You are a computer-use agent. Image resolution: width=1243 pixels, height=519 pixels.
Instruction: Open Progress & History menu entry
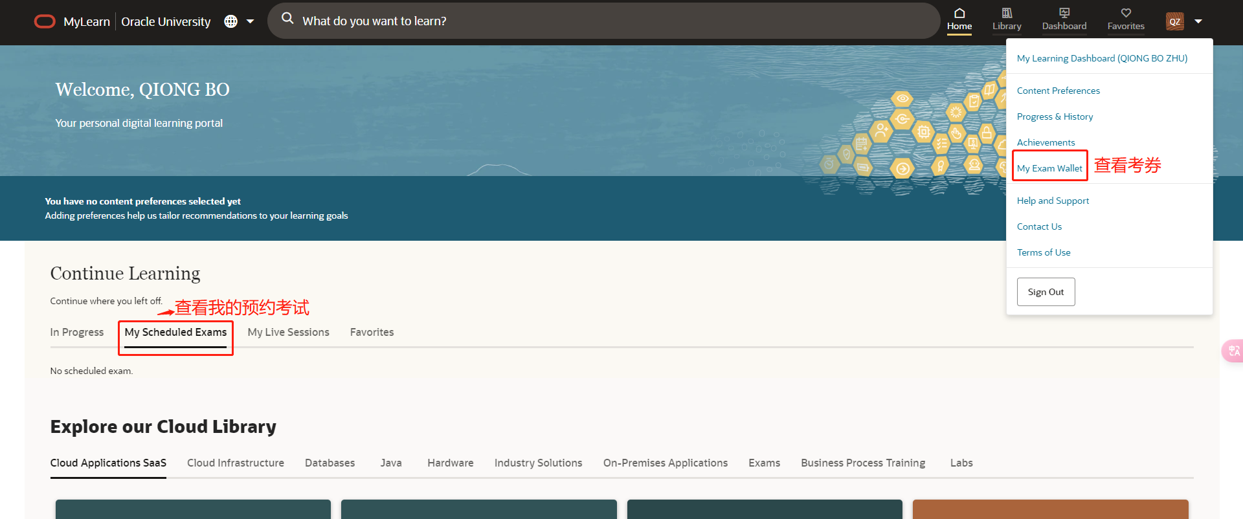click(1055, 116)
